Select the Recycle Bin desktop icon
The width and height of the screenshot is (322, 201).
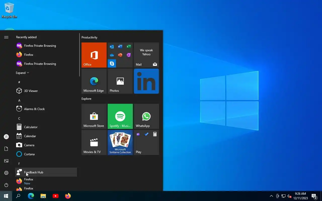9,10
